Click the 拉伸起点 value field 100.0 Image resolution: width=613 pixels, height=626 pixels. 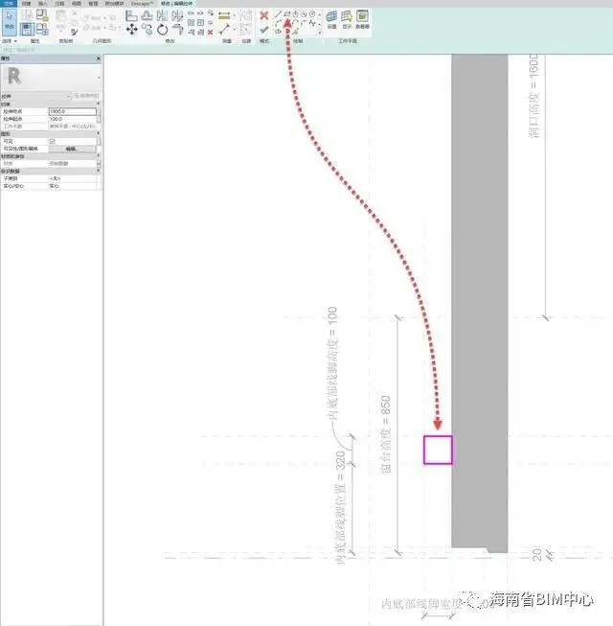point(72,119)
